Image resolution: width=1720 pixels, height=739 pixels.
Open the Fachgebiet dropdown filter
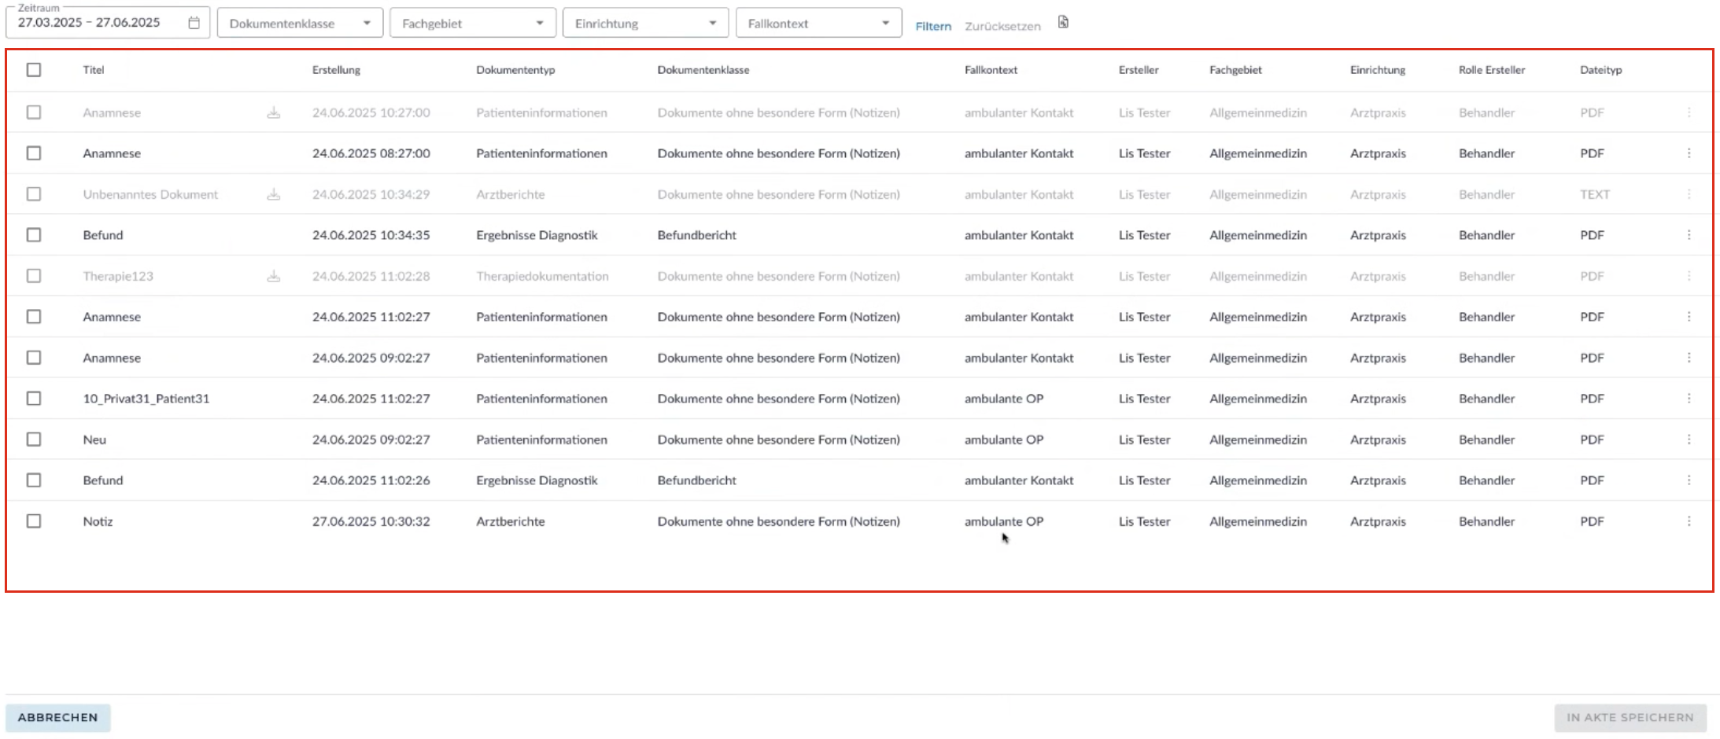click(472, 23)
